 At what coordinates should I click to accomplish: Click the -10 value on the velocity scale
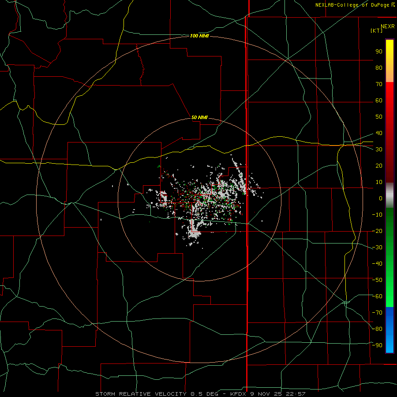pos(377,215)
